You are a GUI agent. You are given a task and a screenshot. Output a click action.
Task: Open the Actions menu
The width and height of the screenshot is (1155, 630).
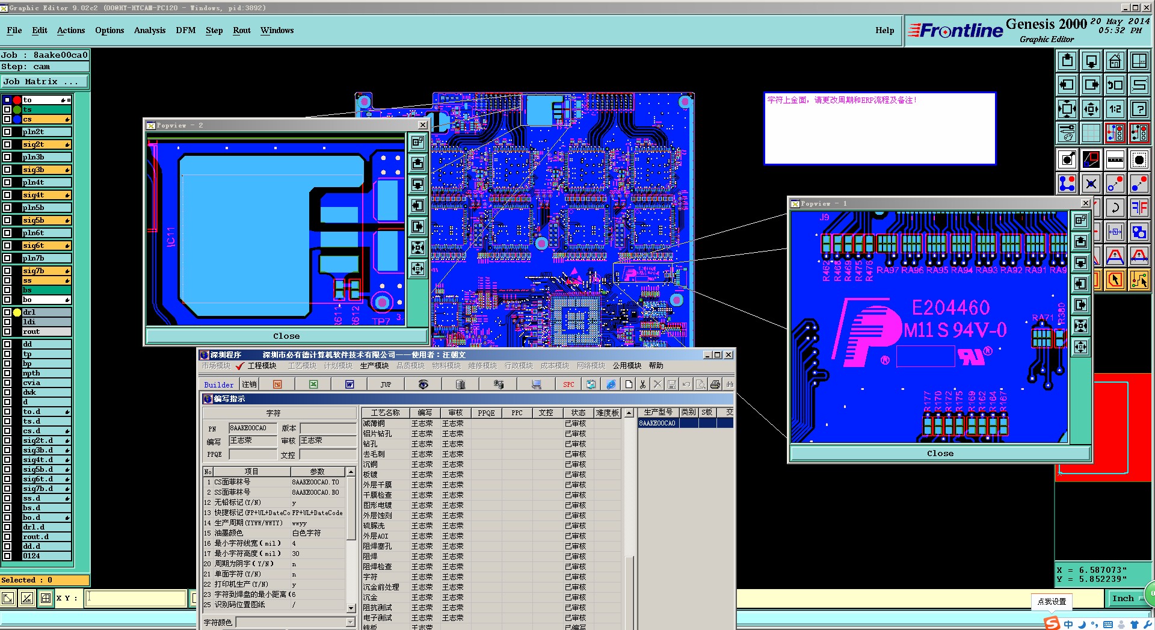[71, 30]
